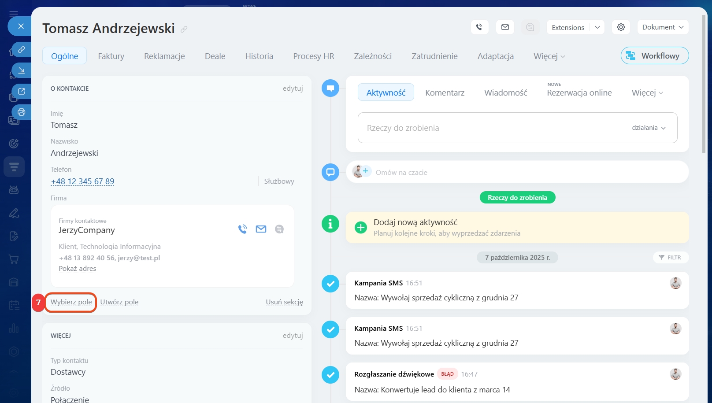Email JerzyCompany using its envelope icon
This screenshot has width=712, height=403.
[261, 229]
